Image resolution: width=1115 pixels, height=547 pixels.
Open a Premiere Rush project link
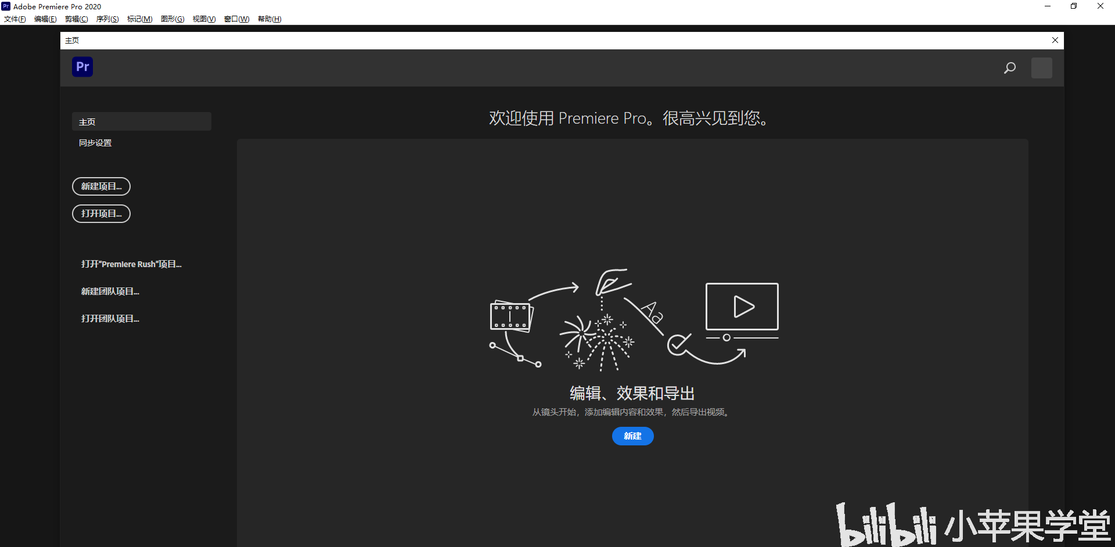click(131, 264)
